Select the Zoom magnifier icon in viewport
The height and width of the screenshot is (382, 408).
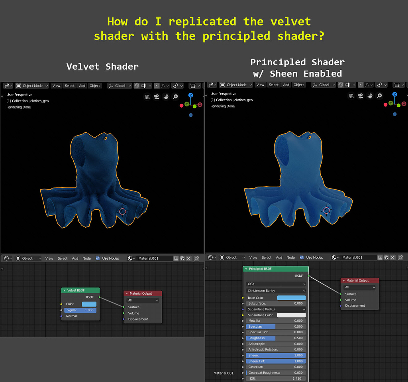pyautogui.click(x=175, y=96)
